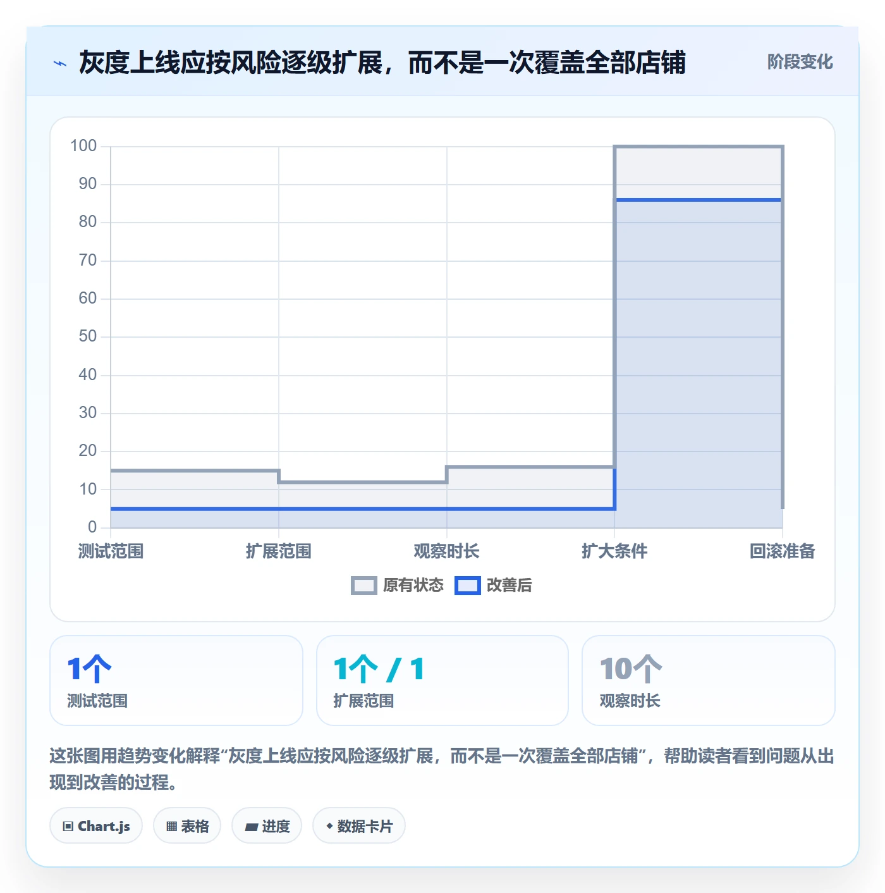Select the Chart.js tag
Viewport: 885px width, 893px height.
pos(96,825)
